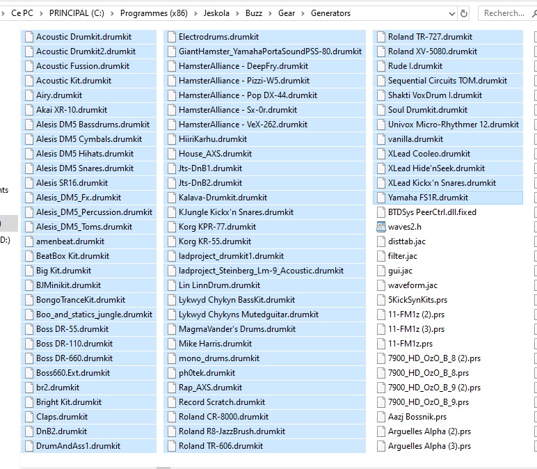Click the file icon of Roland TR-606.drumkit
This screenshot has width=537, height=469.
click(x=172, y=446)
